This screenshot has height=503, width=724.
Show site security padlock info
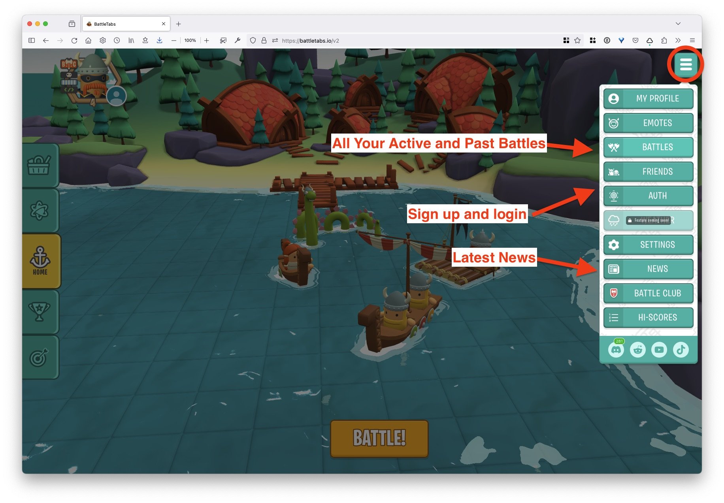click(264, 40)
